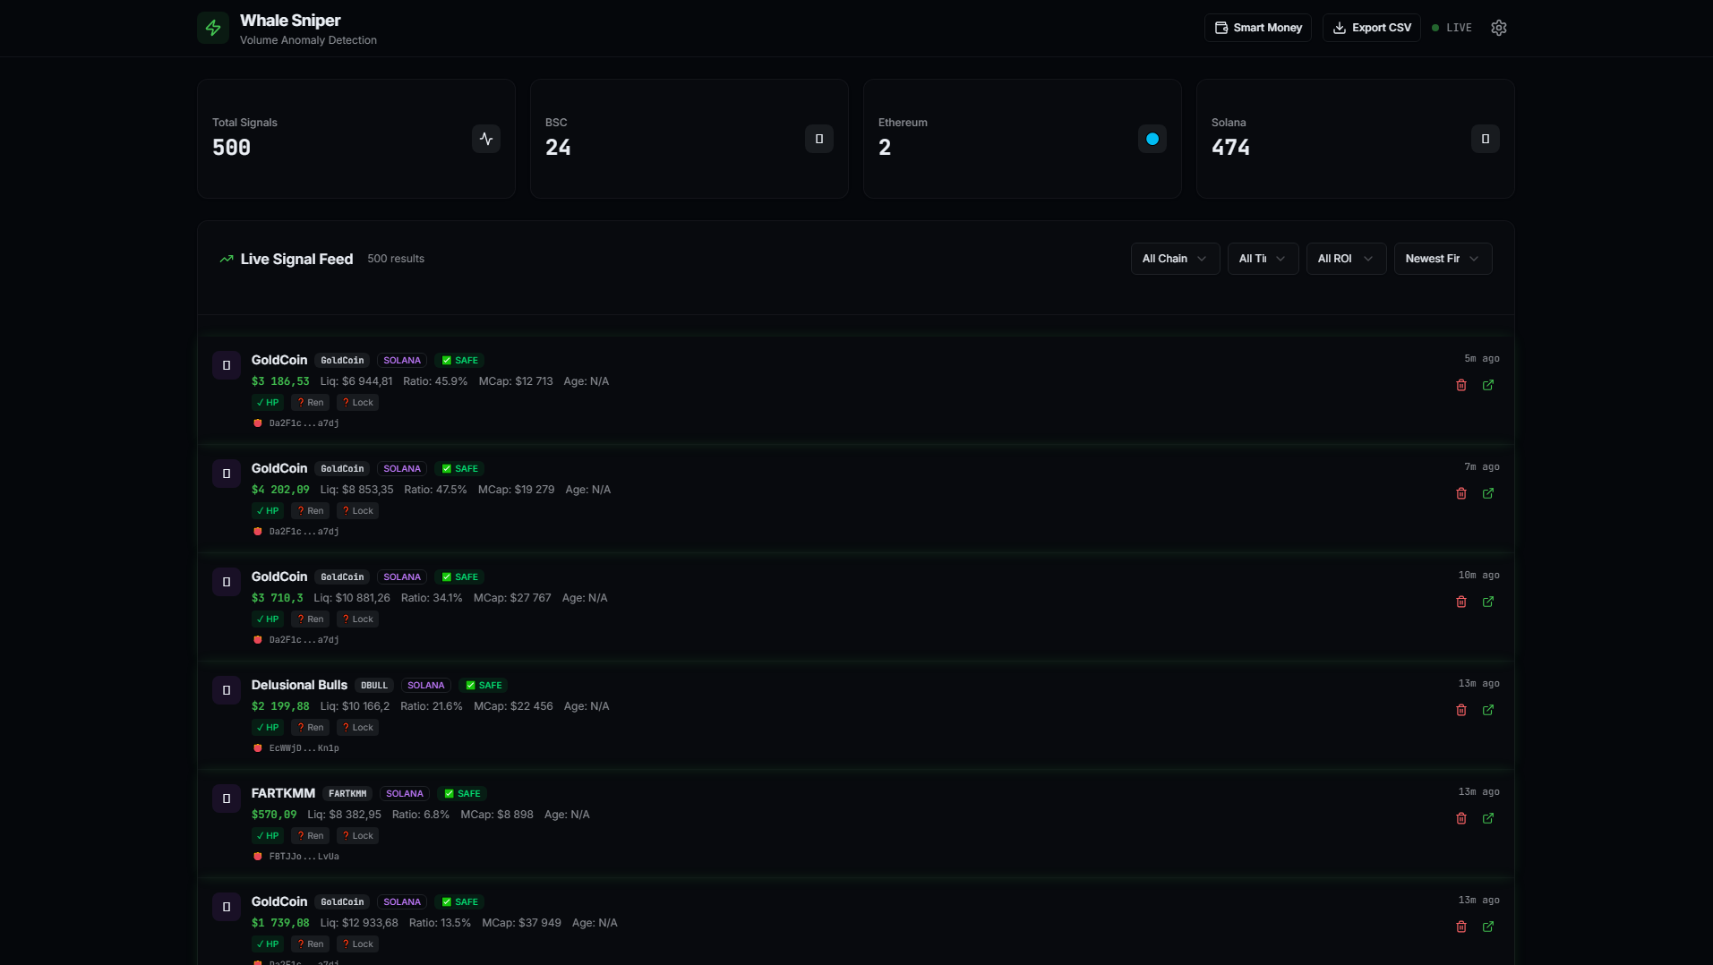The image size is (1713, 965).
Task: Click the BSC chain icon
Action: (x=819, y=139)
